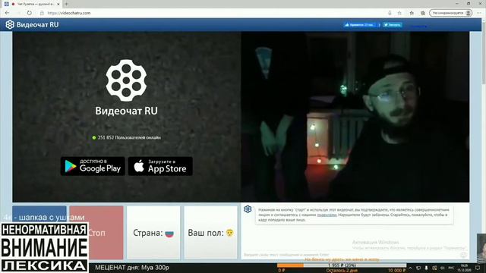The height and width of the screenshot is (273, 486).
Task: Click the large roulette logo on left panel
Action: coord(126,80)
